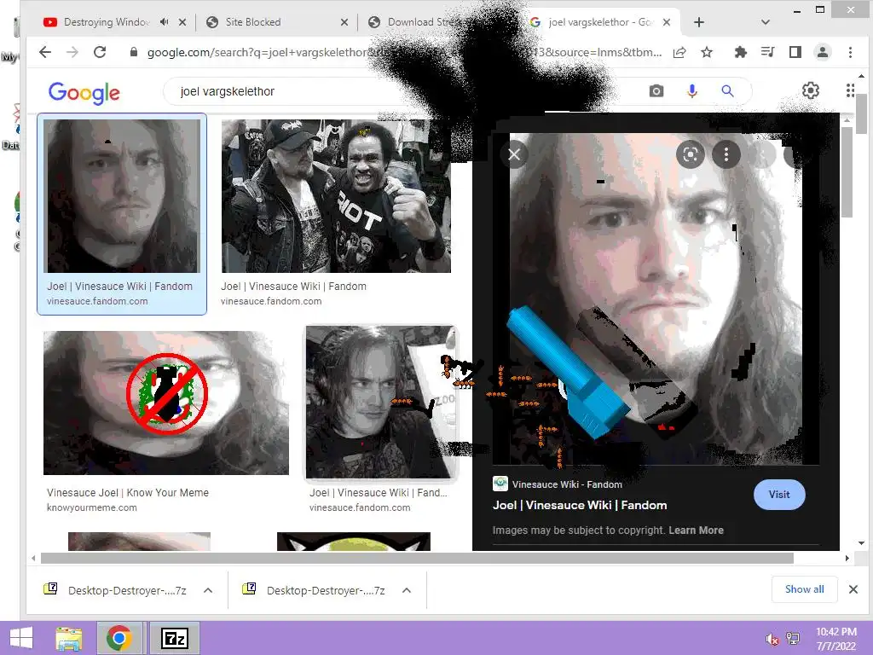
Task: Open Google quick settings gear
Action: (811, 90)
